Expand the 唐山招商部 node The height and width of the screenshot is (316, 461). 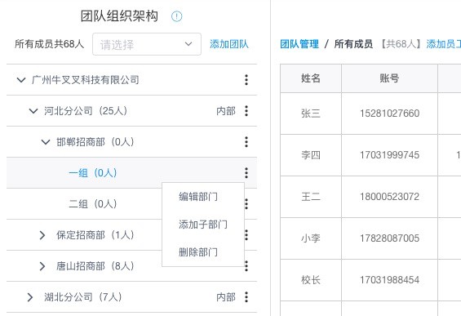coord(42,266)
